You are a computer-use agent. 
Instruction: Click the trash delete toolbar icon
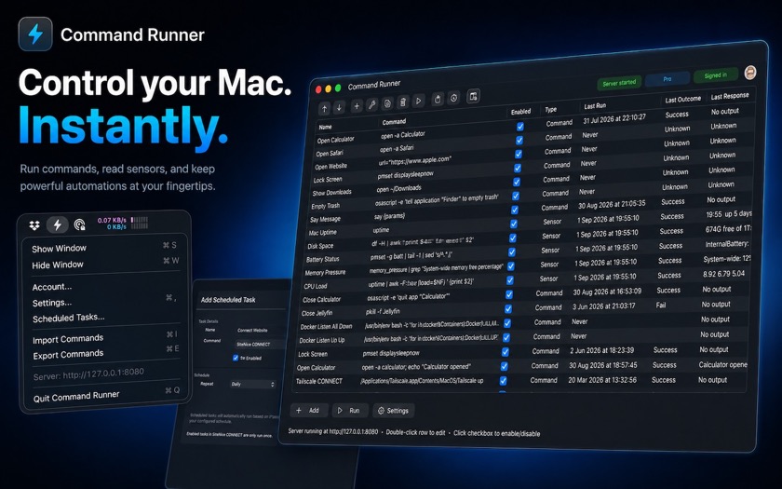click(x=403, y=102)
